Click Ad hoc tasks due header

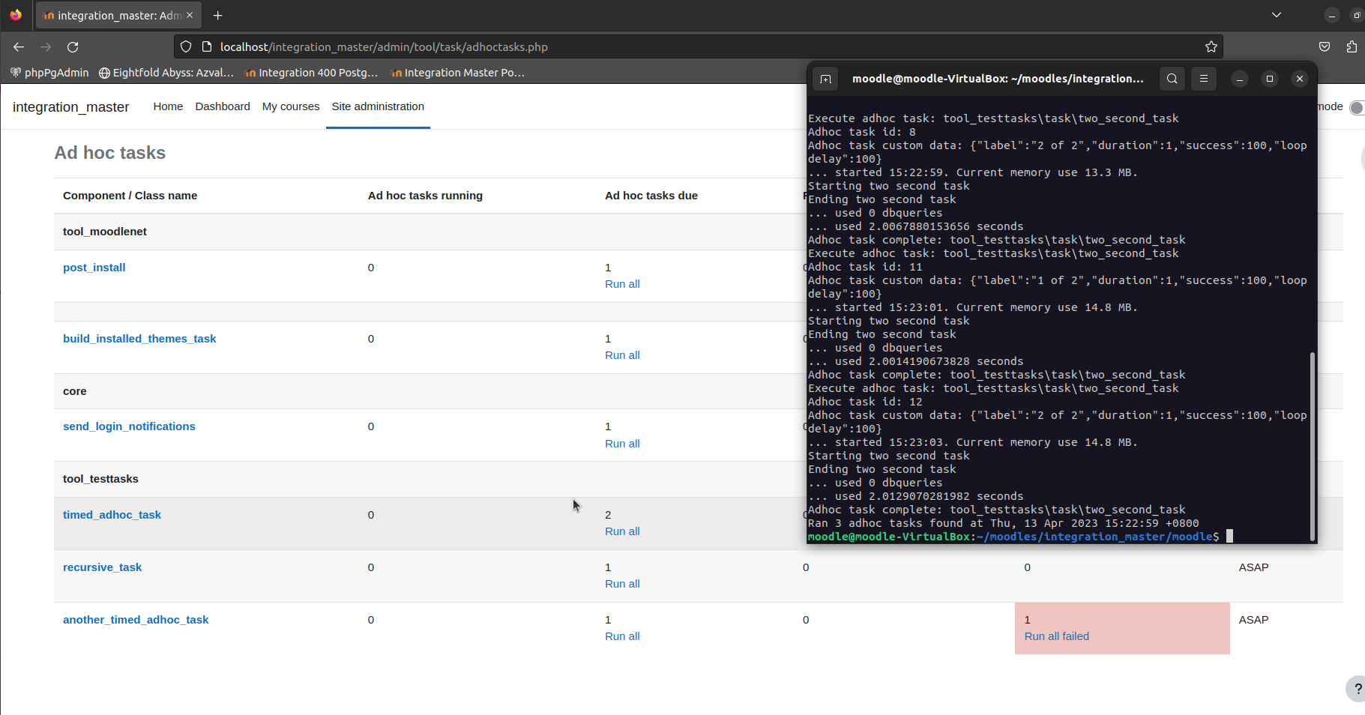[651, 196]
